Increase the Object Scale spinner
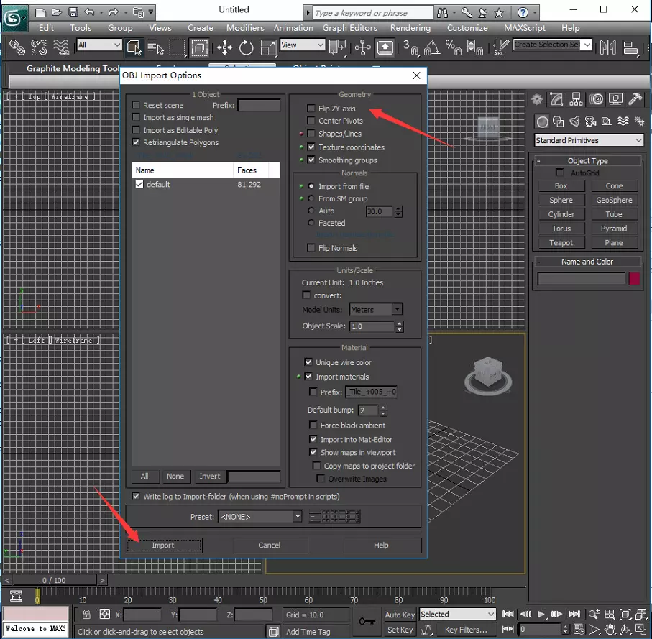The width and height of the screenshot is (652, 639). 399,323
